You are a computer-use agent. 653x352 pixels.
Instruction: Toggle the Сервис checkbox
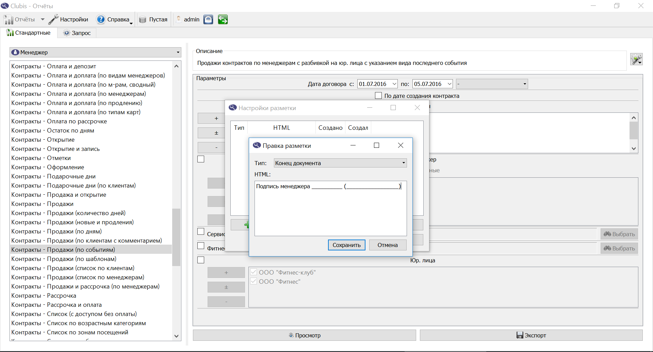point(201,231)
